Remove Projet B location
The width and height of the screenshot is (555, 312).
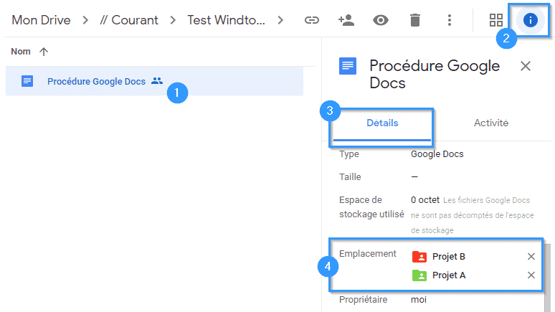pos(531,256)
